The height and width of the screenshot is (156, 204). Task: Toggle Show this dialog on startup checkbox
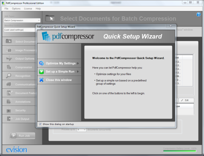(x=40, y=124)
